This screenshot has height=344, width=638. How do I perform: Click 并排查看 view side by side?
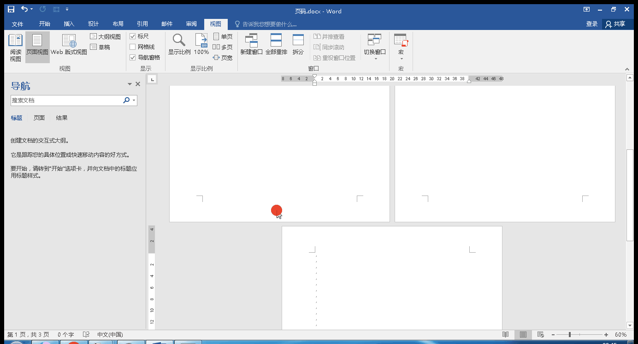coord(329,36)
